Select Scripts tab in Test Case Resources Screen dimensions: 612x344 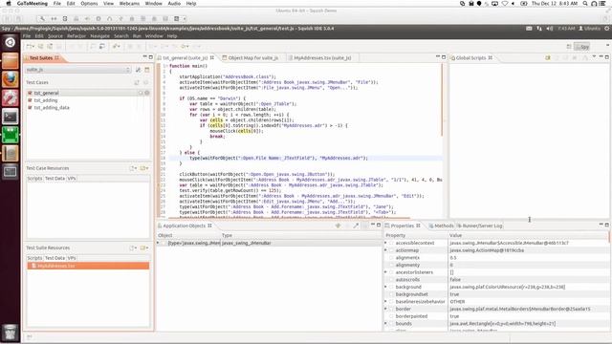34,179
